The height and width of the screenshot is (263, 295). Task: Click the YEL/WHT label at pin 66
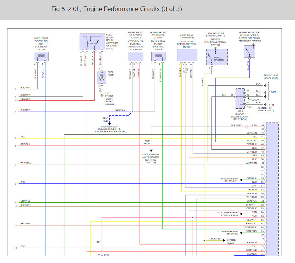click(251, 220)
